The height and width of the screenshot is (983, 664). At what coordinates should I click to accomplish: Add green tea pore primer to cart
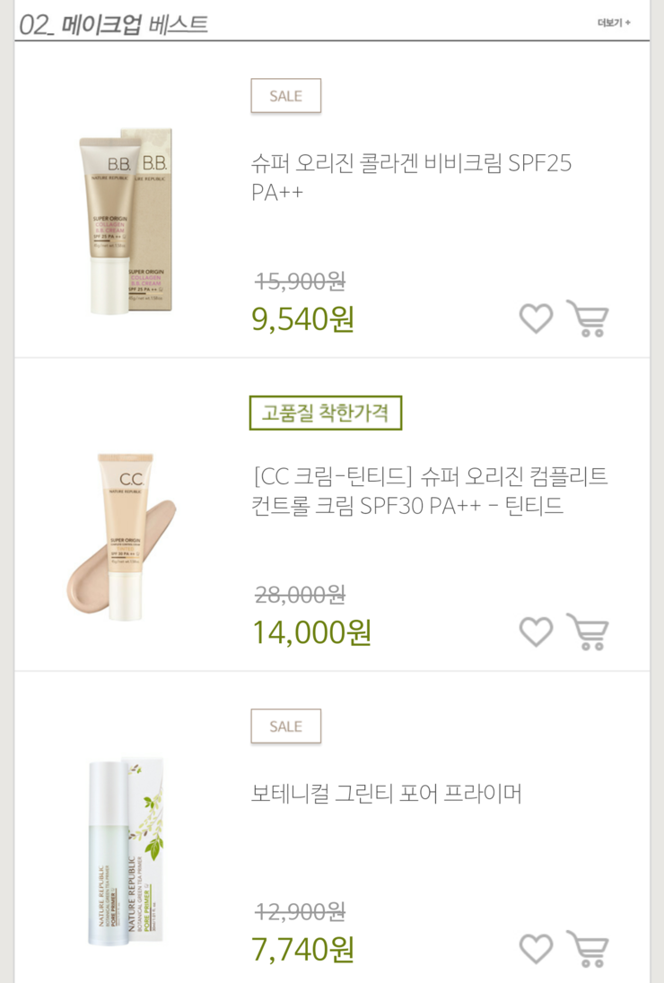588,949
